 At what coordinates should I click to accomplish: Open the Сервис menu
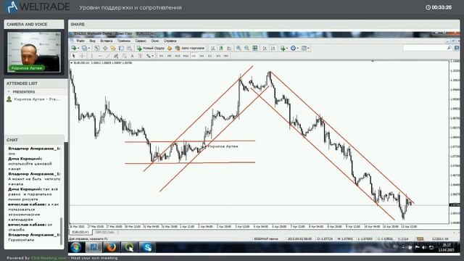(141, 41)
